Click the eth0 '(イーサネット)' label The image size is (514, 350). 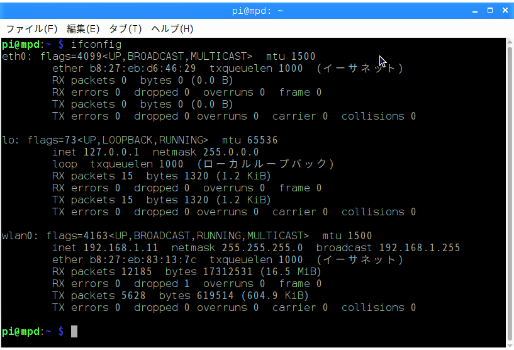pos(360,68)
